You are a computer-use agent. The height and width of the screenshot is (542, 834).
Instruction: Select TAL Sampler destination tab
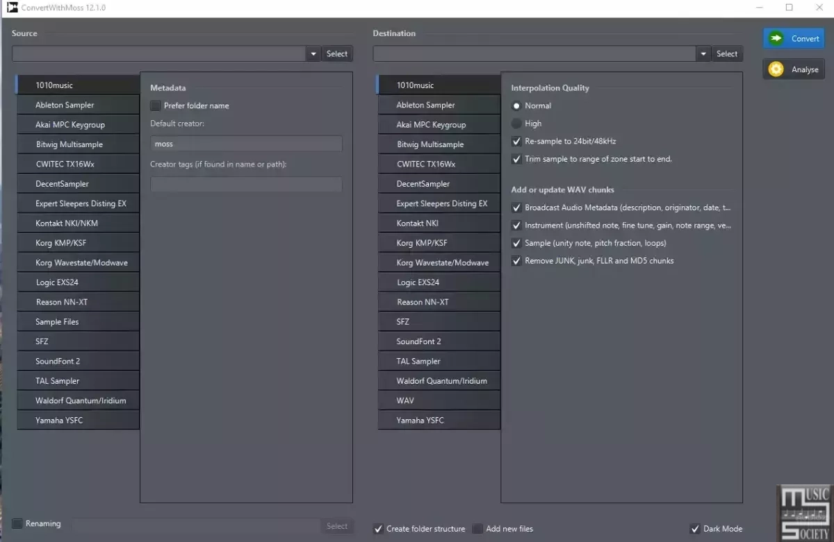(x=439, y=361)
